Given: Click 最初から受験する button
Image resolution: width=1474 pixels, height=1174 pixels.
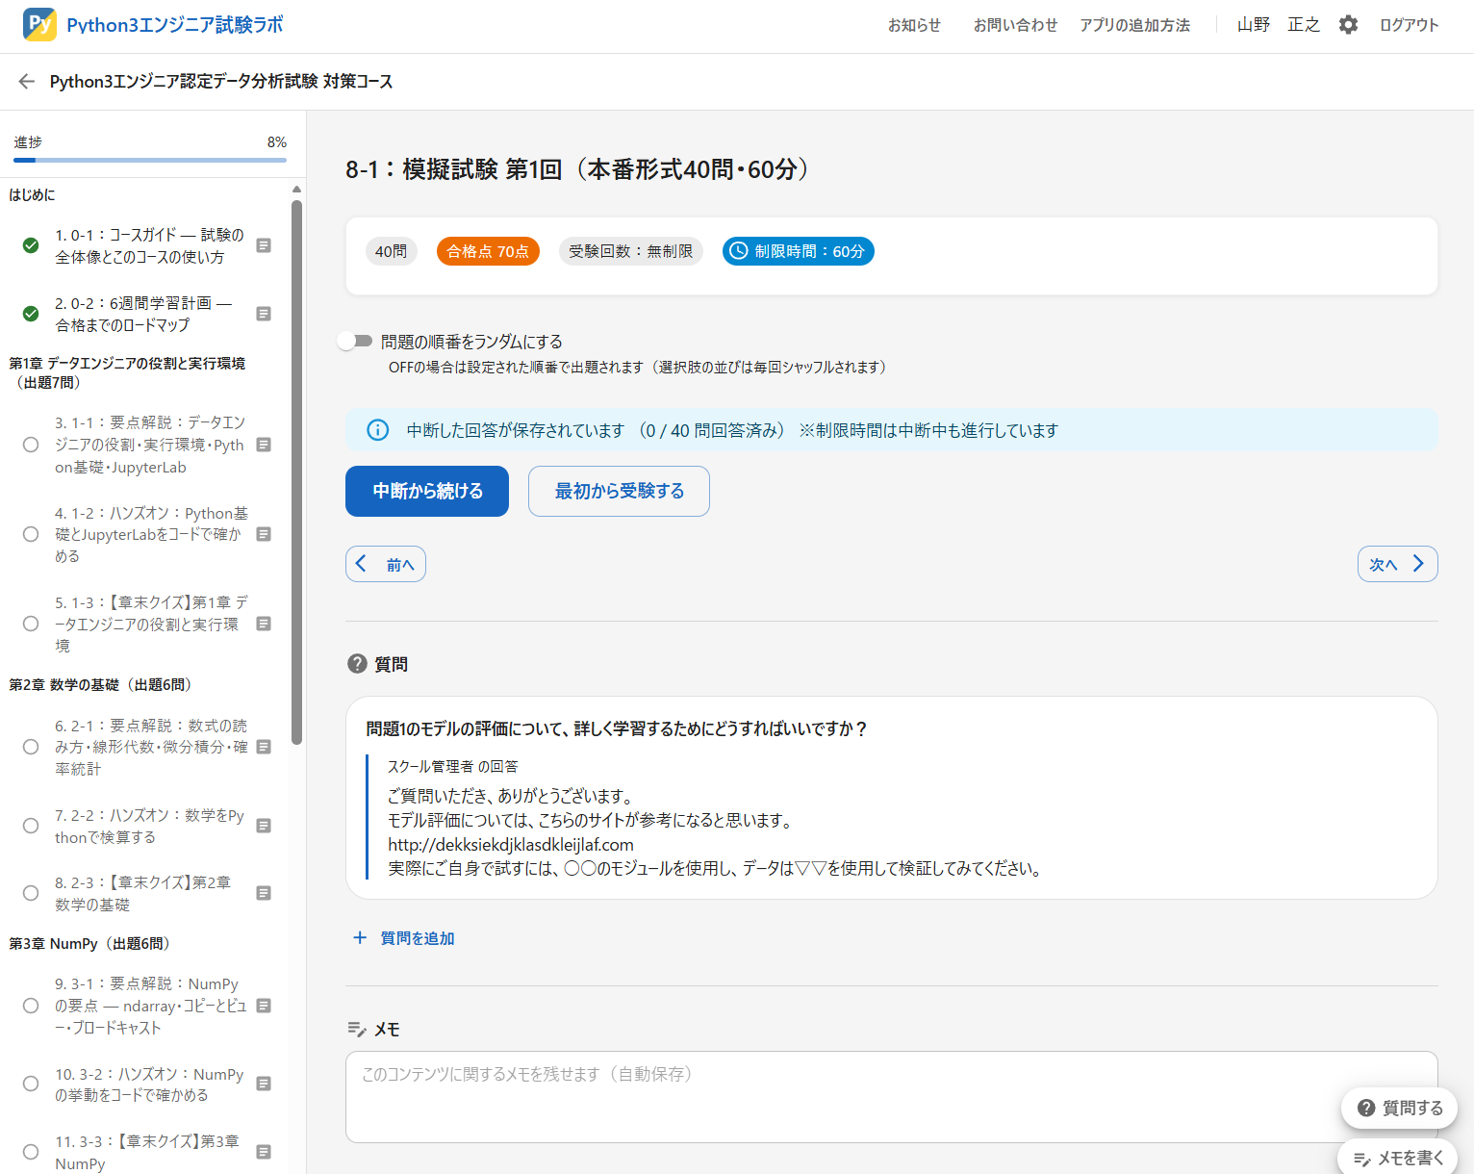Looking at the screenshot, I should 619,491.
